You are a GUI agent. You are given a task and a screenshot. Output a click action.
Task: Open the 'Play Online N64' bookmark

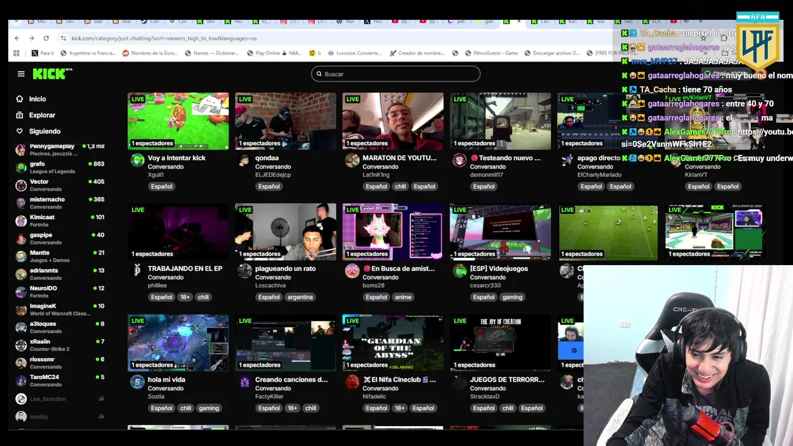tap(274, 53)
